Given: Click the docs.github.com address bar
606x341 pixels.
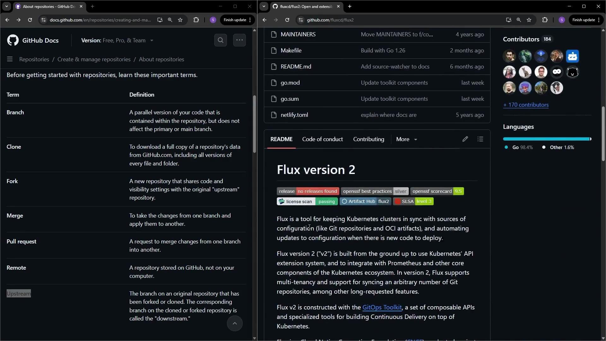Looking at the screenshot, I should (100, 20).
